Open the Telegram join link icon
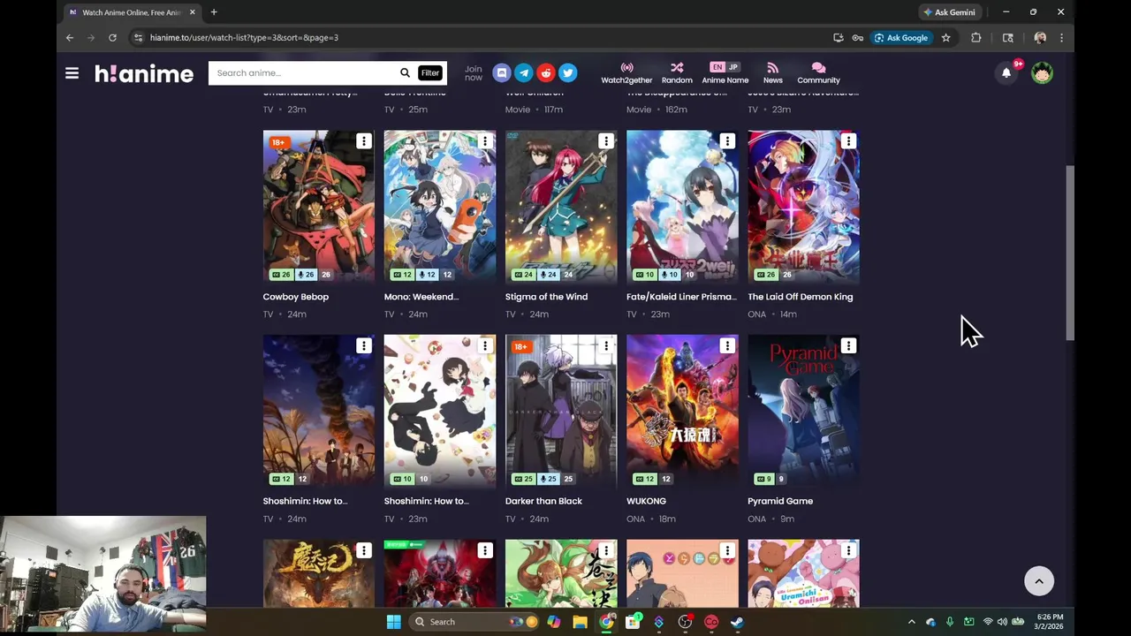1131x636 pixels. coord(524,73)
